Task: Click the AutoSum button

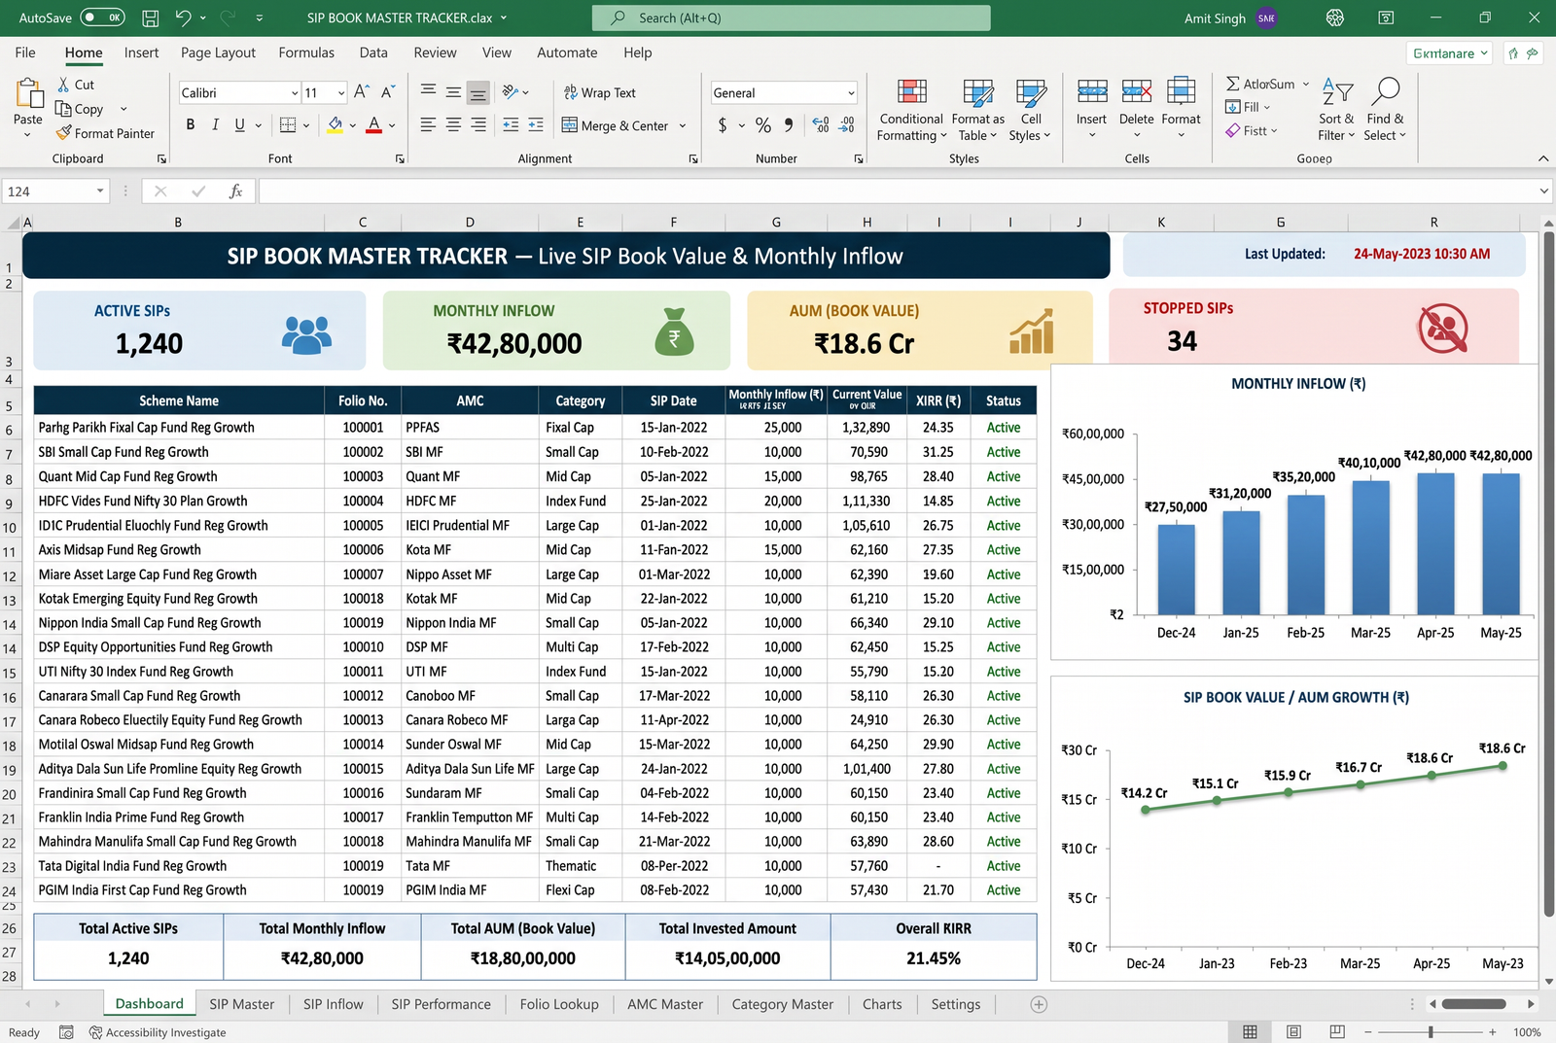Action: coord(1260,85)
